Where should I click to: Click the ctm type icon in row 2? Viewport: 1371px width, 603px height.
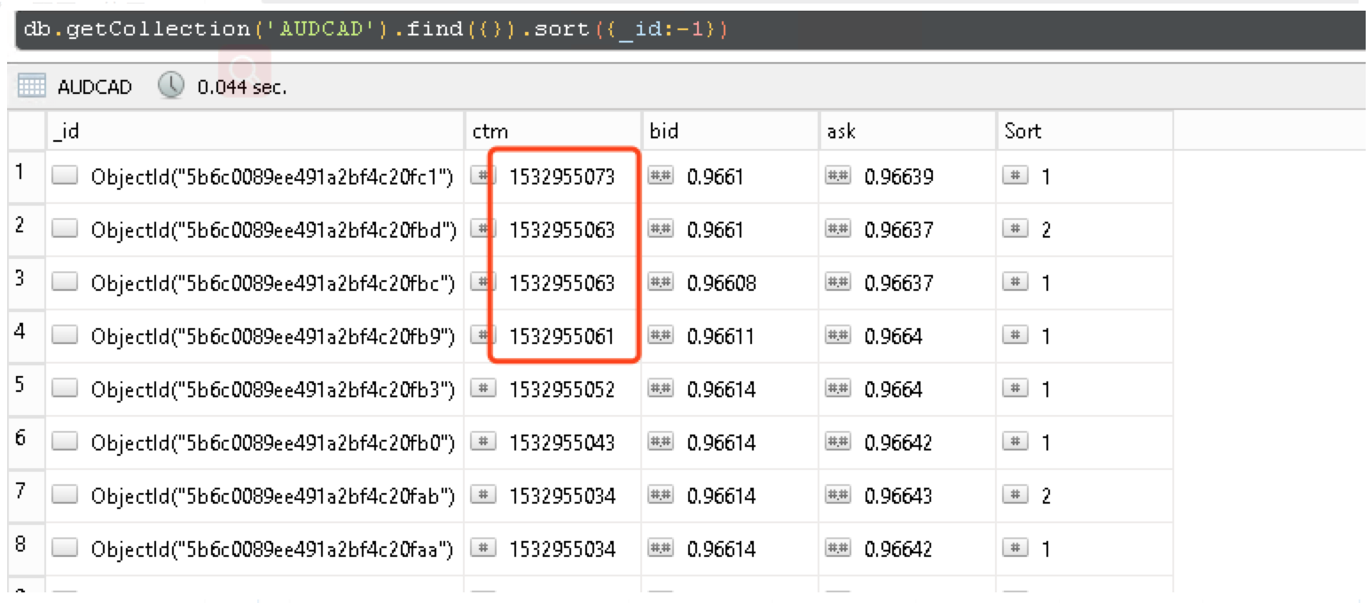(x=483, y=230)
